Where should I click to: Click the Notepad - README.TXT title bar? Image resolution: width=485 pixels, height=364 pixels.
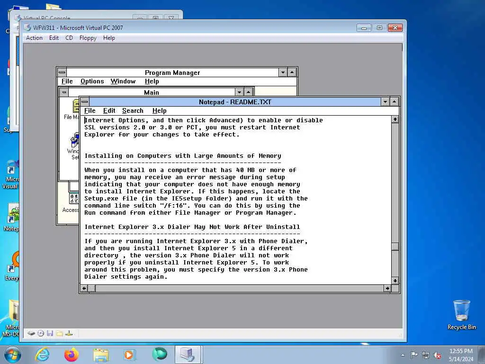pos(235,102)
